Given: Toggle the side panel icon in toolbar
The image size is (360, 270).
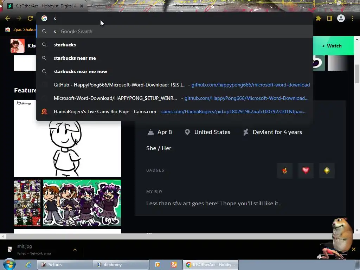Looking at the screenshot, I should [x=330, y=18].
